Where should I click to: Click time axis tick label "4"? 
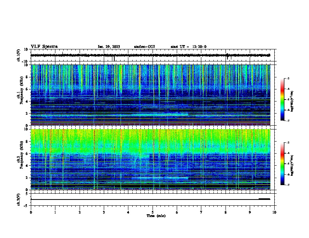(128, 212)
